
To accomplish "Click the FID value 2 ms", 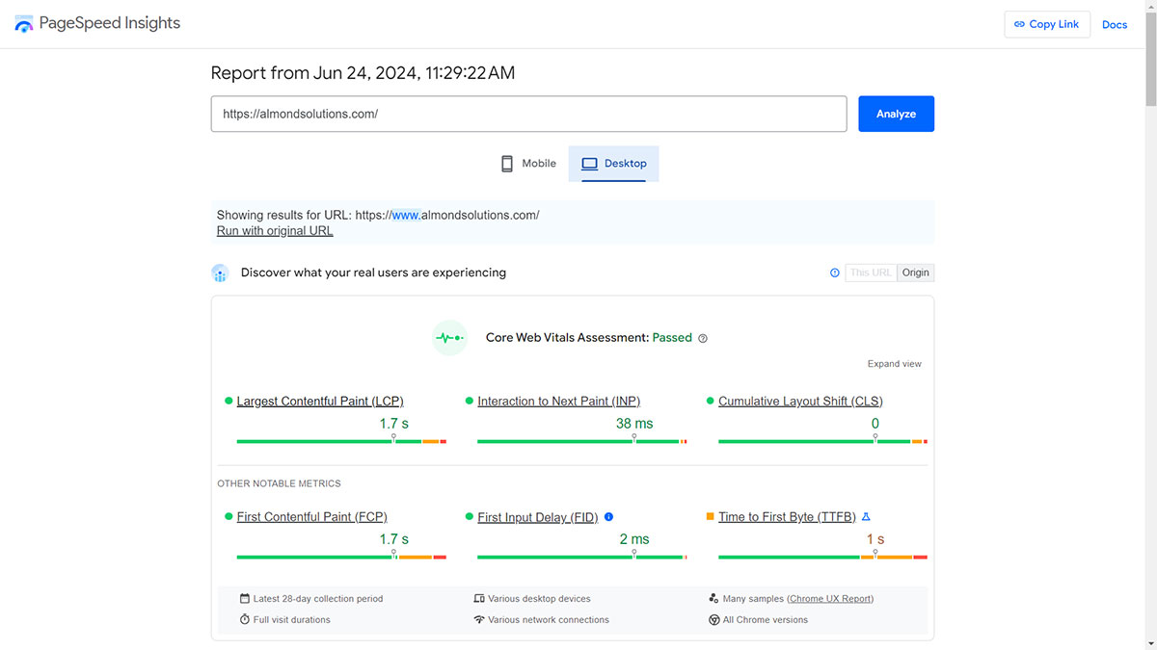I will pos(634,539).
